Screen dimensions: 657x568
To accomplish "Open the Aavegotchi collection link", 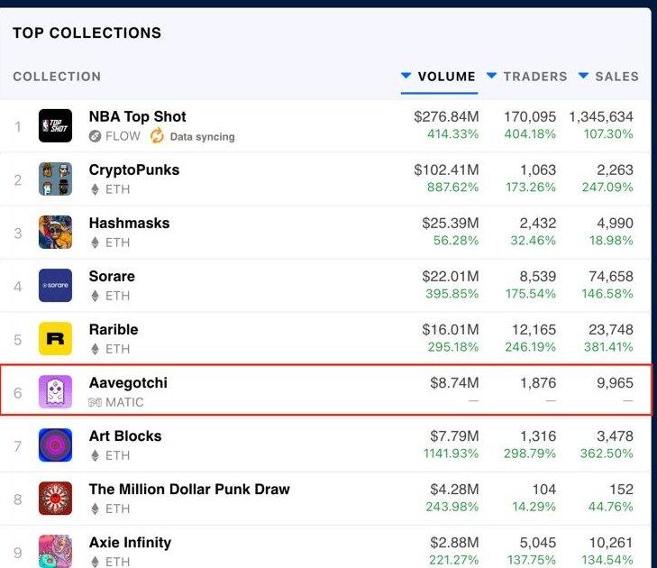I will (128, 382).
